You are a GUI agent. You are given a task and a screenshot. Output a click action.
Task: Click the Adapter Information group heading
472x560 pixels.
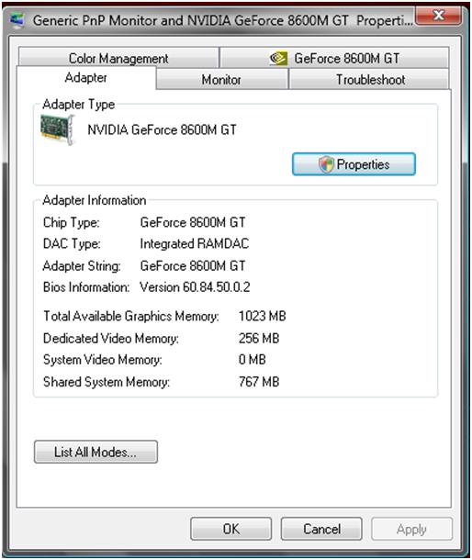coord(95,200)
